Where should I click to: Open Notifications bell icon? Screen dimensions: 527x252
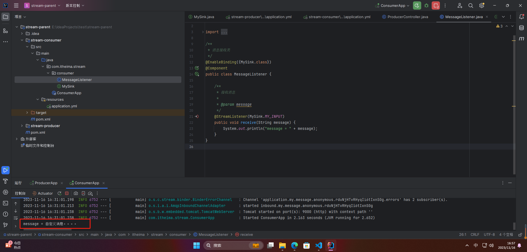click(x=522, y=17)
